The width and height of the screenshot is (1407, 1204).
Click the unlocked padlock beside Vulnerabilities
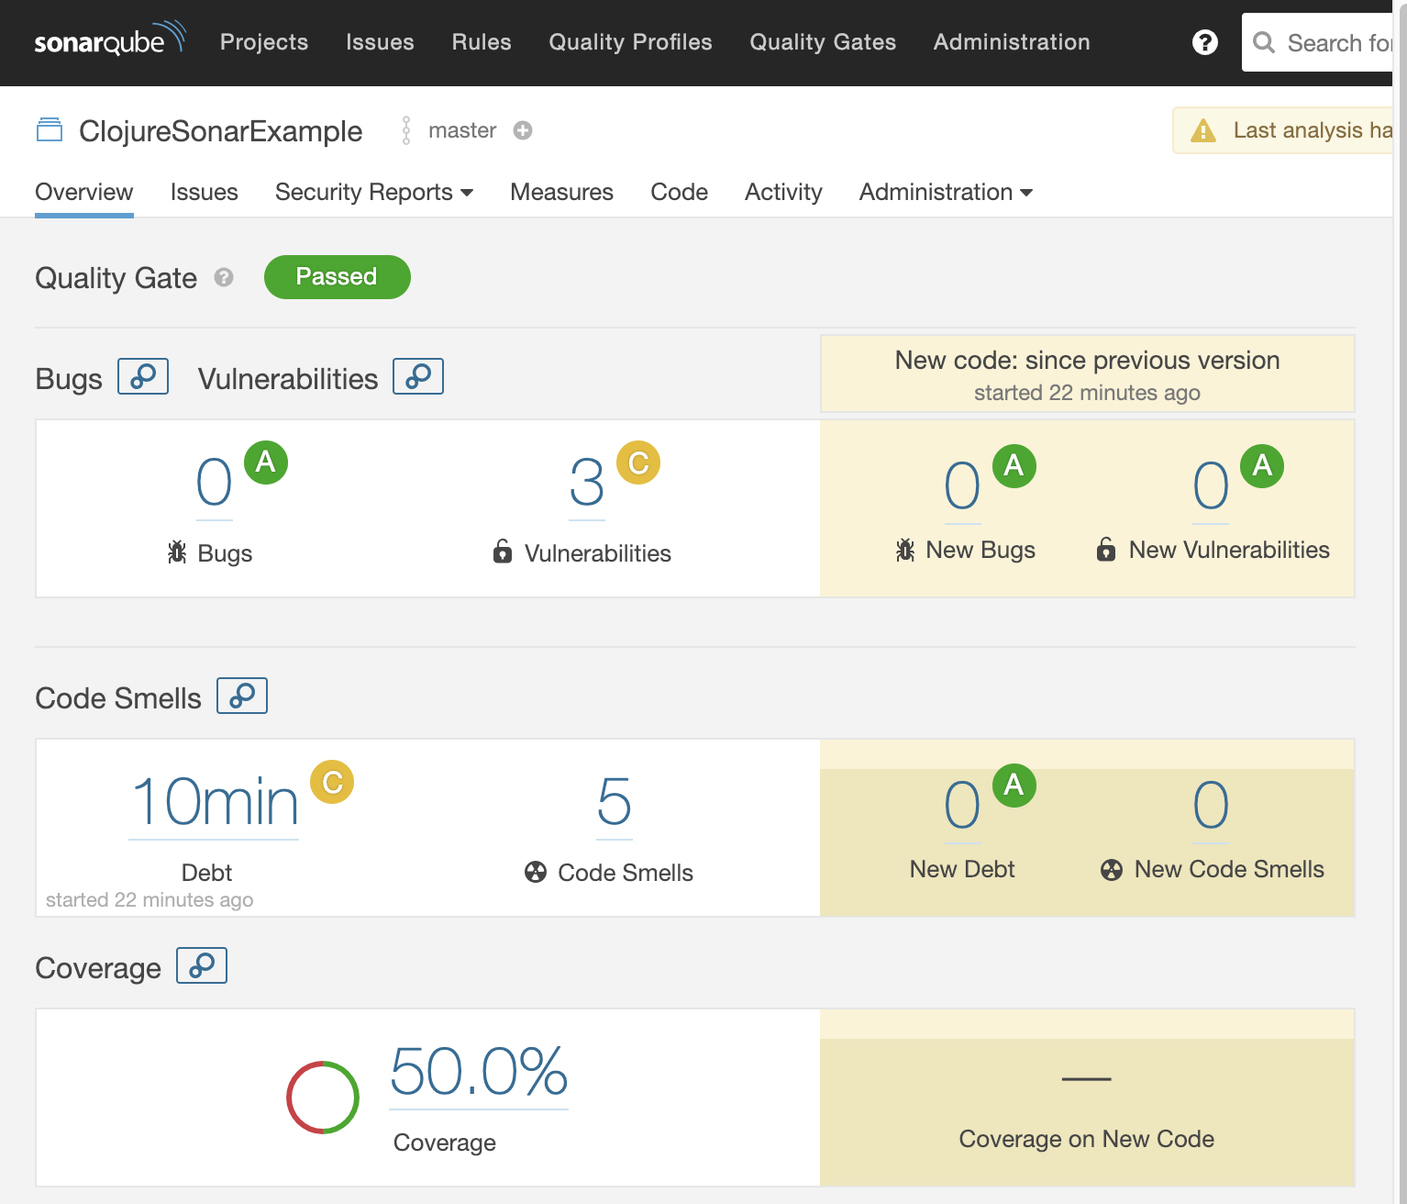tap(503, 552)
